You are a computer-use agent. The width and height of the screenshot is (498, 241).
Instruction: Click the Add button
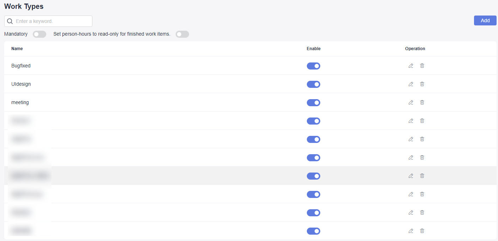tap(485, 20)
